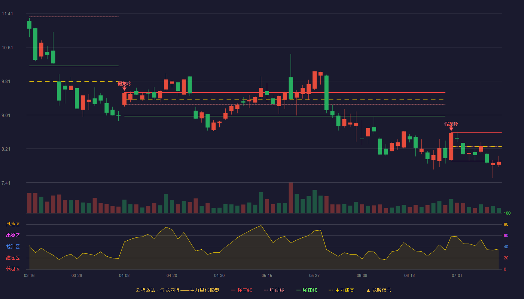Click the 100 value on the indicator axis
Image resolution: width=524 pixels, height=299 pixels.
[507, 213]
